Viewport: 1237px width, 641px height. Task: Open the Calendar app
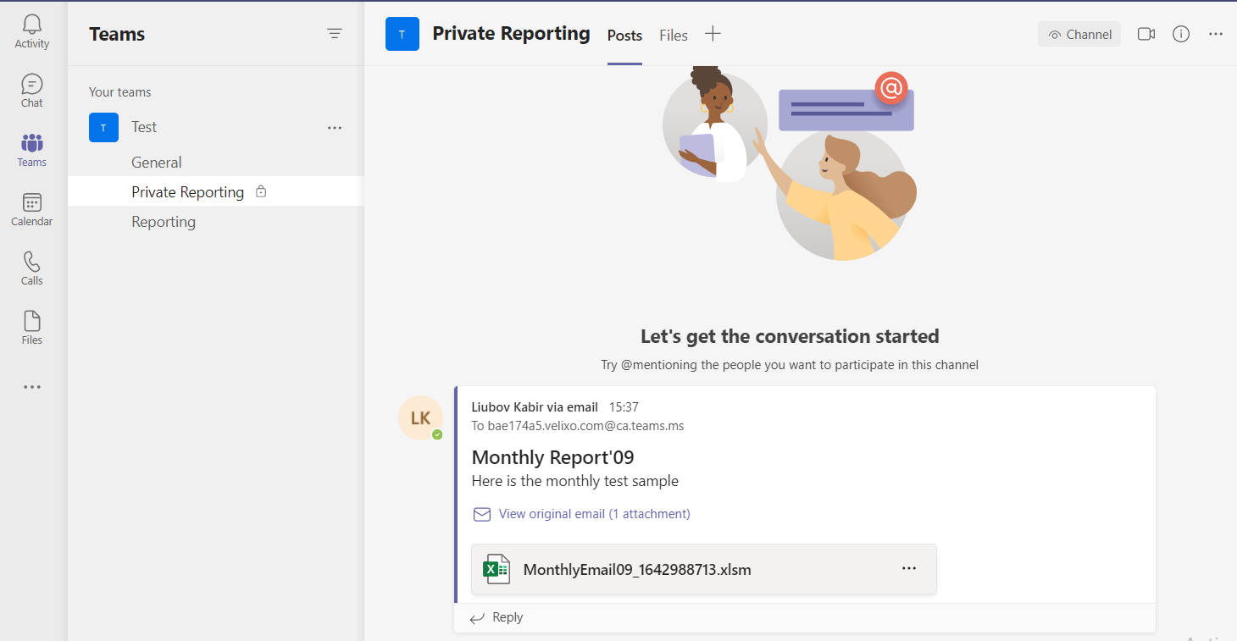coord(32,210)
